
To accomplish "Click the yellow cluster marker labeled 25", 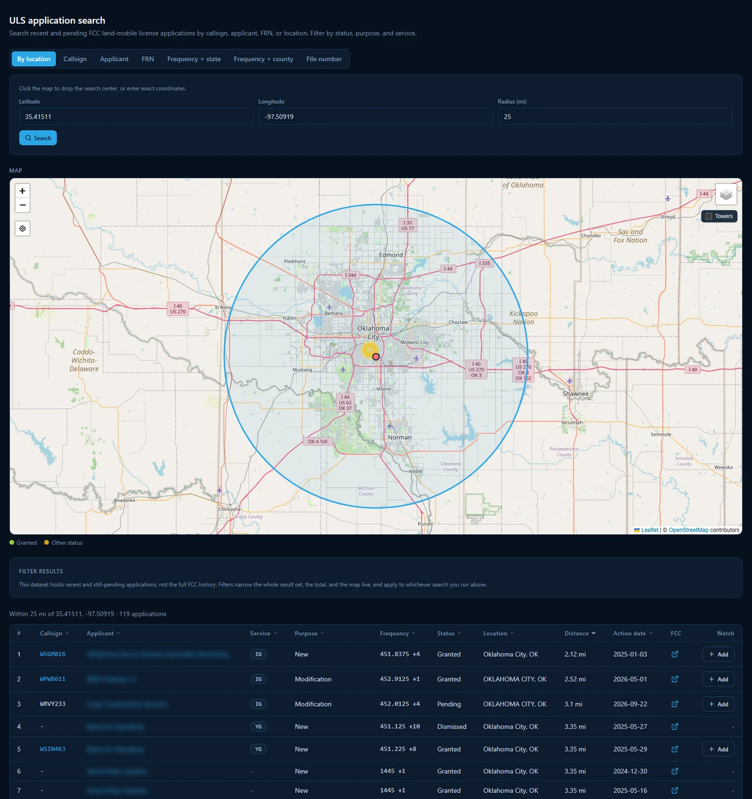I will (370, 350).
